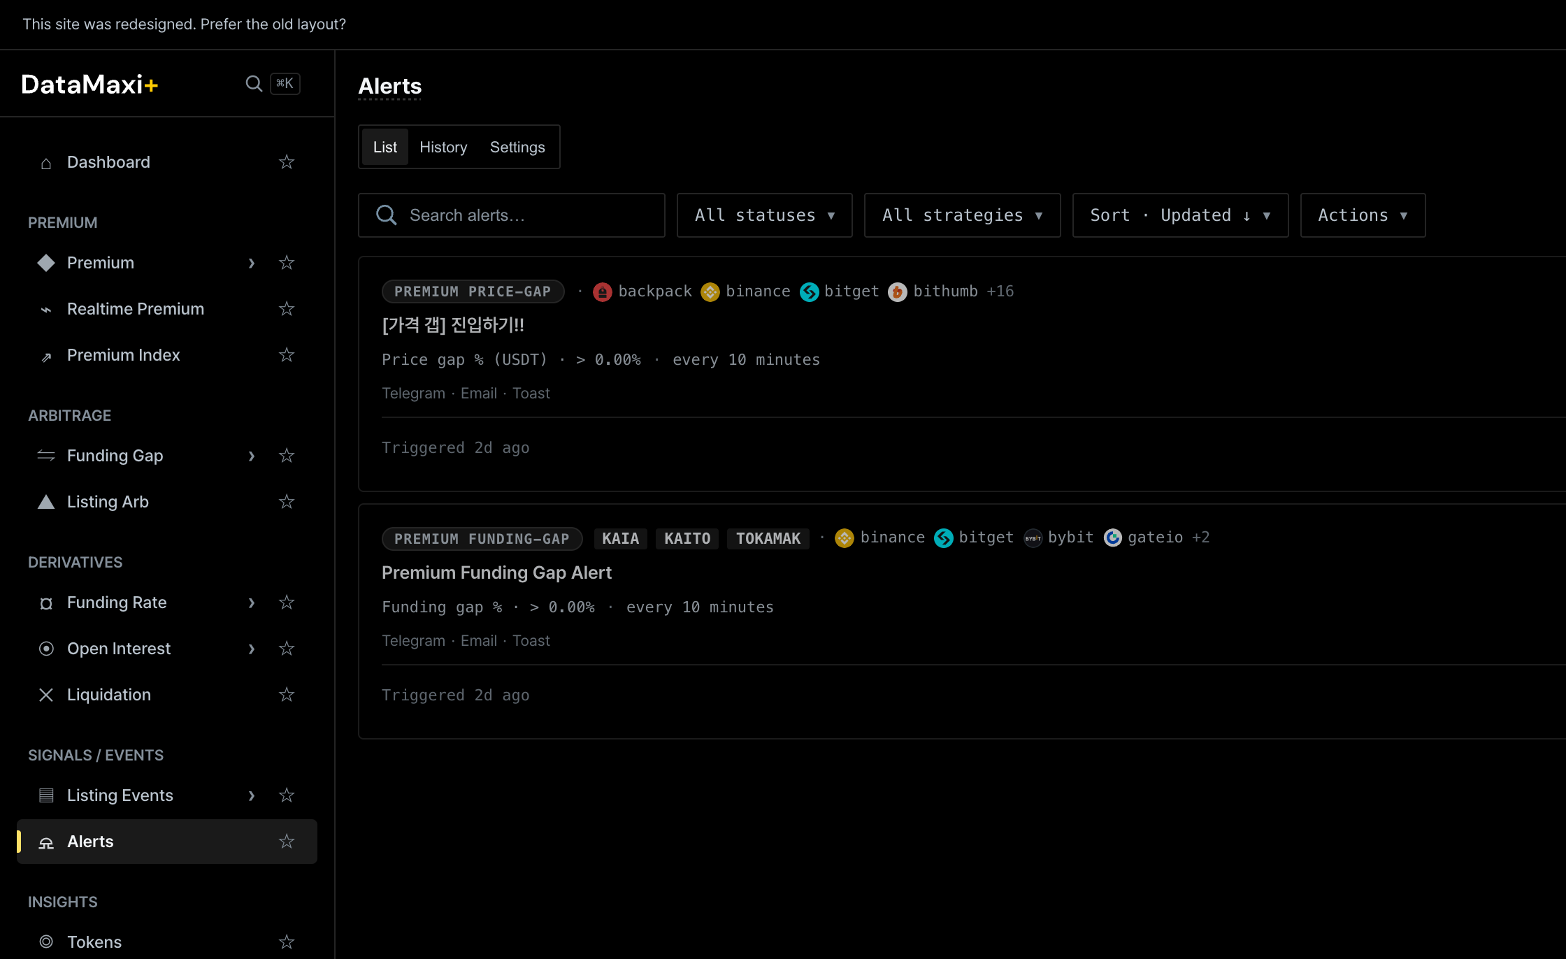
Task: Click the PREMIUM PRICE-GAP badge
Action: coord(473,291)
